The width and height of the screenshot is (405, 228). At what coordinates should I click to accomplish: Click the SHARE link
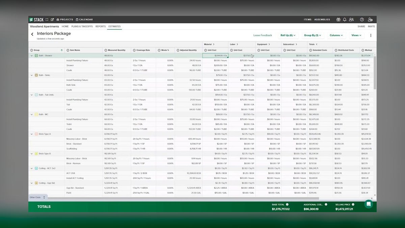point(361,26)
